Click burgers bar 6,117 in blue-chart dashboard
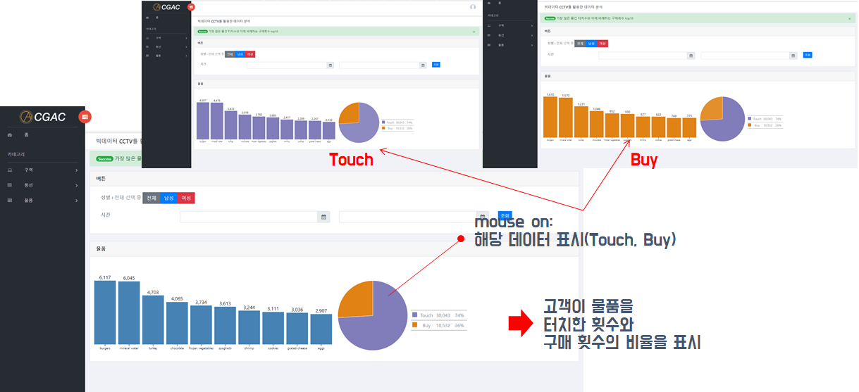The image size is (859, 392). pos(105,312)
